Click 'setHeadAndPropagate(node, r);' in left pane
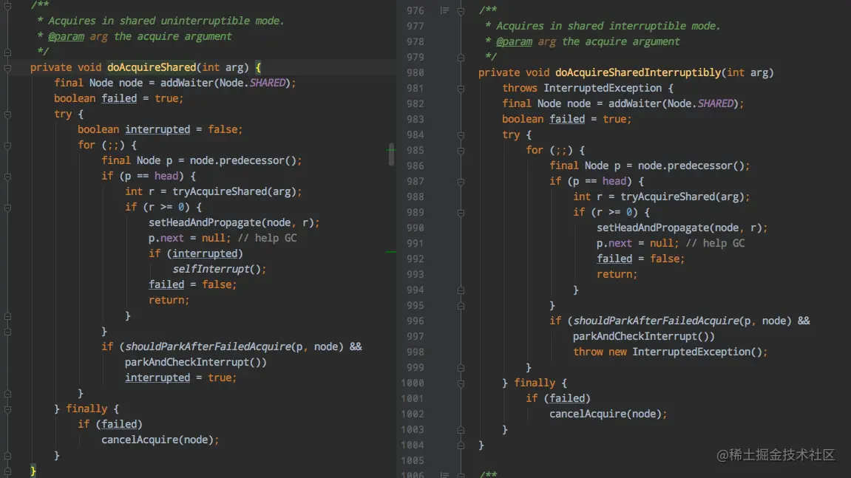Screen dimensions: 851x478 (x=234, y=222)
